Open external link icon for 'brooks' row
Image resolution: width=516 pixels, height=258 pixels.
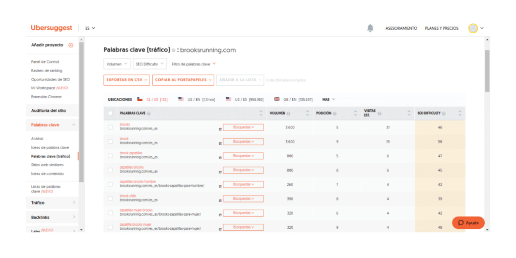pos(220,130)
